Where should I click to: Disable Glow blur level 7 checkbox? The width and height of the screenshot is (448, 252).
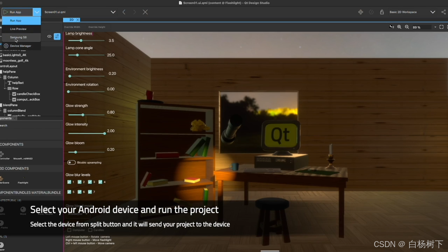(x=90, y=192)
